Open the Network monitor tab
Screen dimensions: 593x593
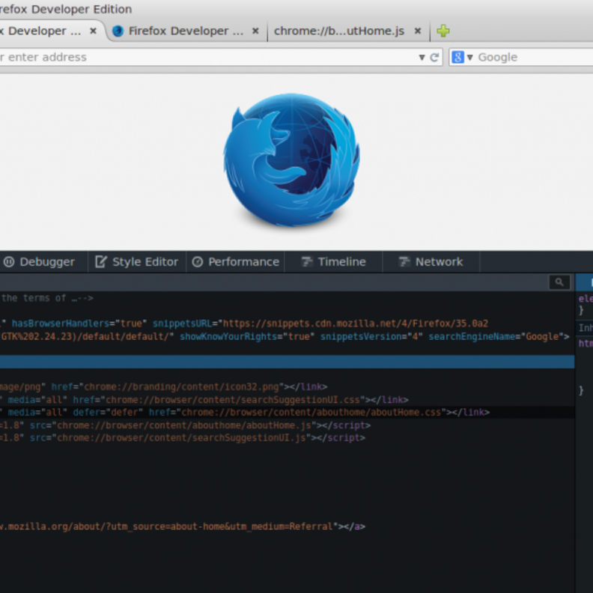pyautogui.click(x=431, y=262)
